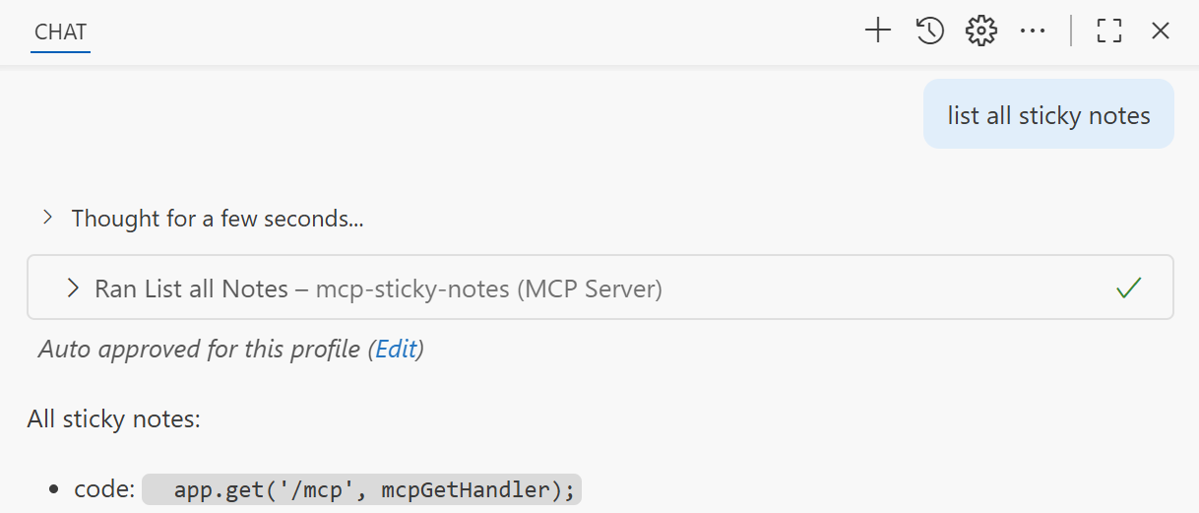Viewport: 1199px width, 513px height.
Task: Start a new chat with plus icon
Action: [877, 32]
